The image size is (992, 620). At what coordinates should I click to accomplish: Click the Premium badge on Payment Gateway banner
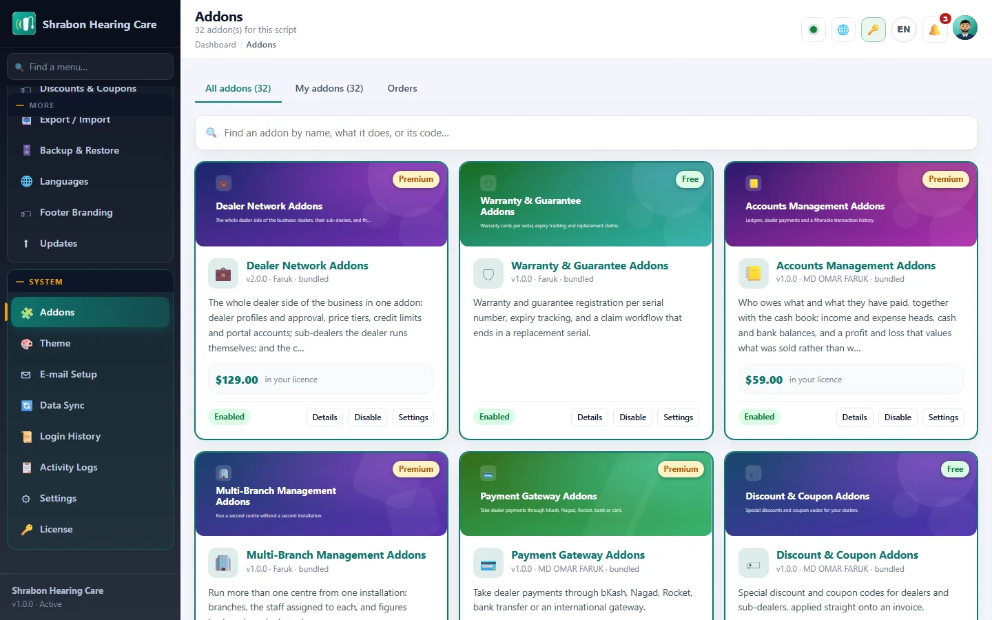(x=681, y=469)
